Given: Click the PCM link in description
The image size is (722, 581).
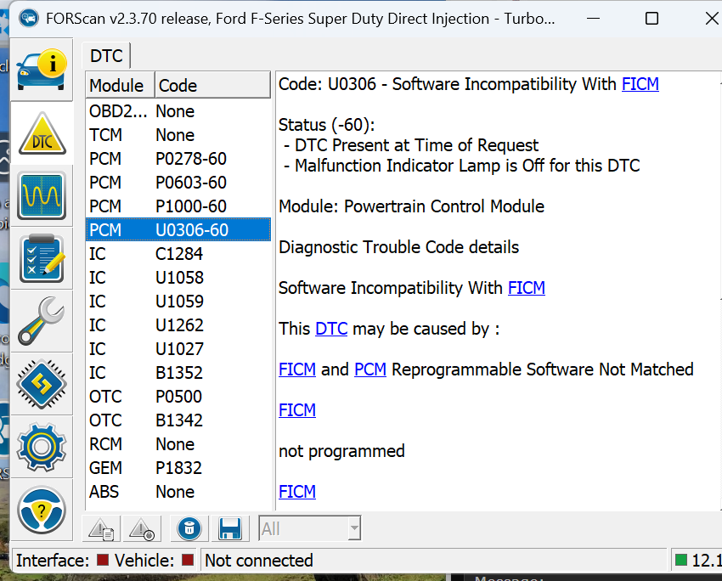Looking at the screenshot, I should pos(370,369).
